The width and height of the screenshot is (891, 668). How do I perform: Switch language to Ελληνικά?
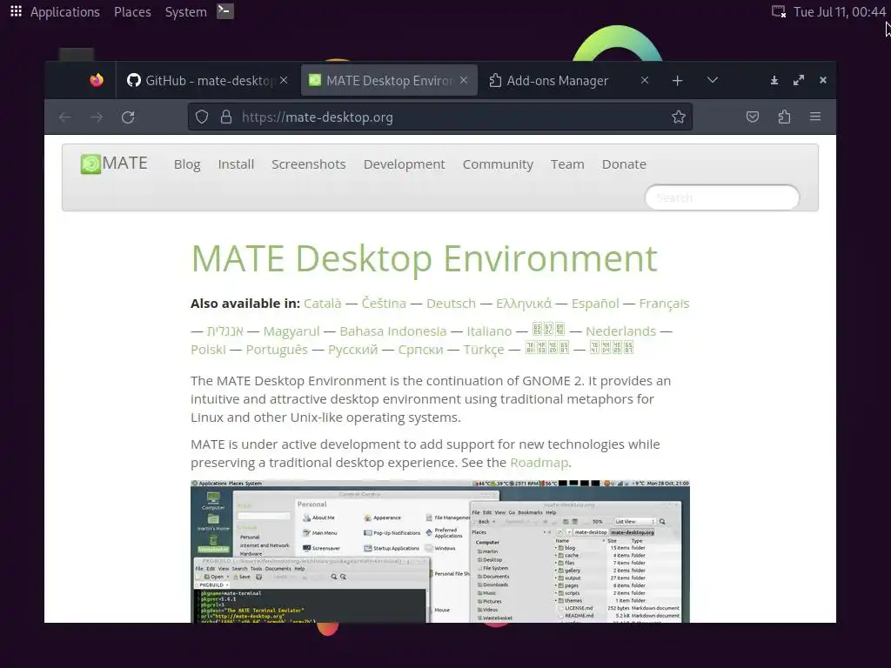[523, 304]
